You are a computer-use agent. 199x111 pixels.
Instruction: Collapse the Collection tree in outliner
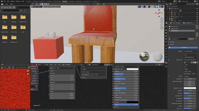point(168,9)
